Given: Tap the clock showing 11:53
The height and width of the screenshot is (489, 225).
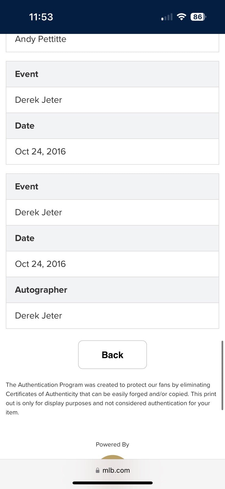Looking at the screenshot, I should (x=41, y=17).
